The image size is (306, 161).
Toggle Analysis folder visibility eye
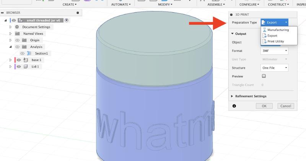[x=17, y=47]
